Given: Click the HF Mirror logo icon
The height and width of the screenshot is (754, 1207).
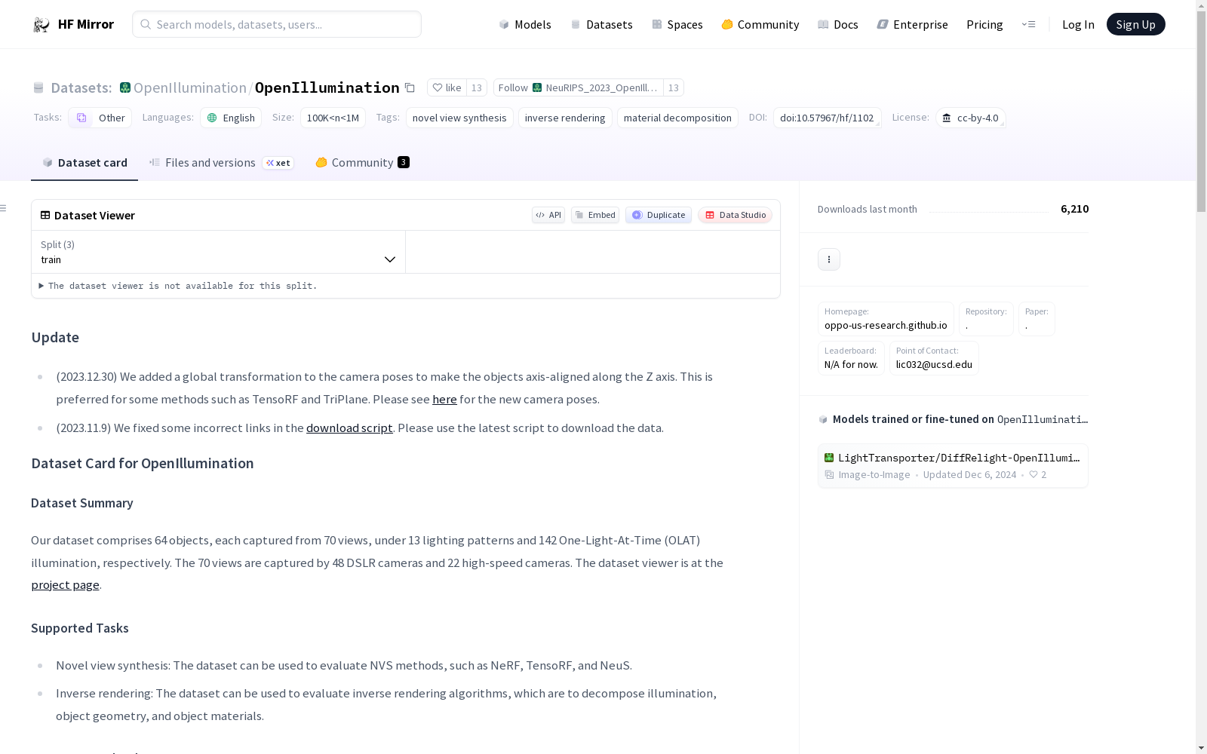Looking at the screenshot, I should pyautogui.click(x=41, y=25).
